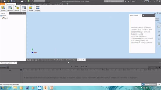Open the material selector combo box in title bar

[40, 1]
